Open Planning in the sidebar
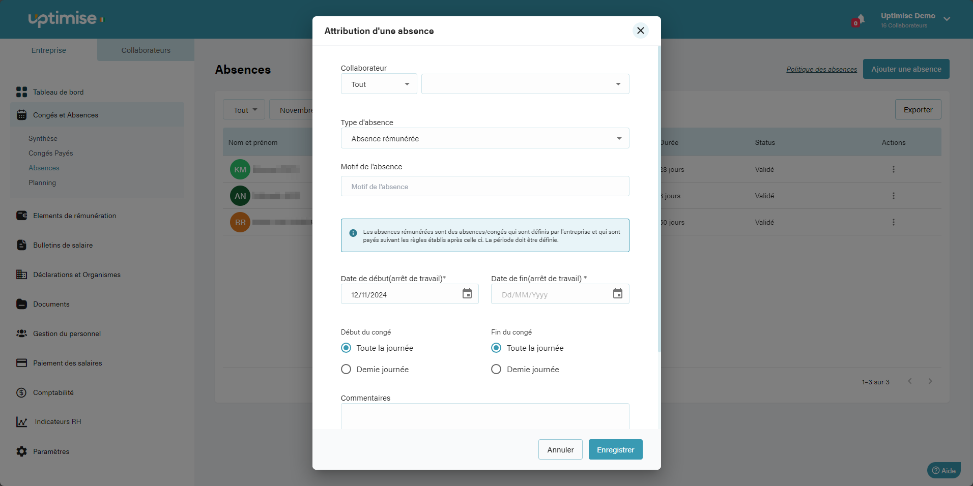 point(42,183)
